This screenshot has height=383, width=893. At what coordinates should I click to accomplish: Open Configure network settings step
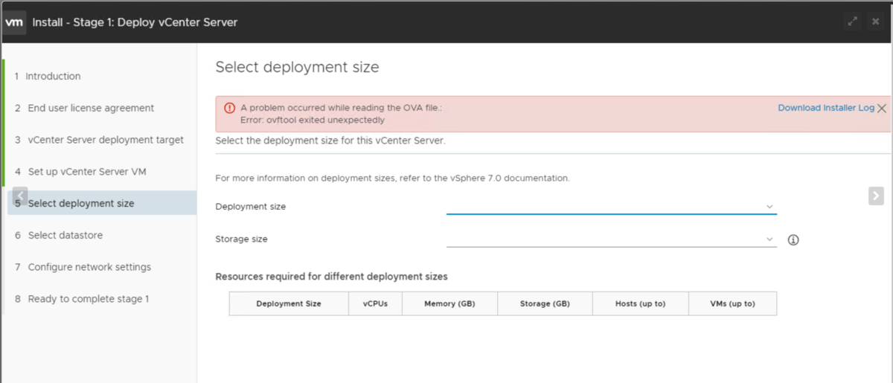pos(83,267)
